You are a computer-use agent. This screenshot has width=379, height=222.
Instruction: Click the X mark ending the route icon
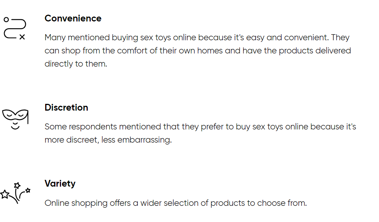coord(22,37)
